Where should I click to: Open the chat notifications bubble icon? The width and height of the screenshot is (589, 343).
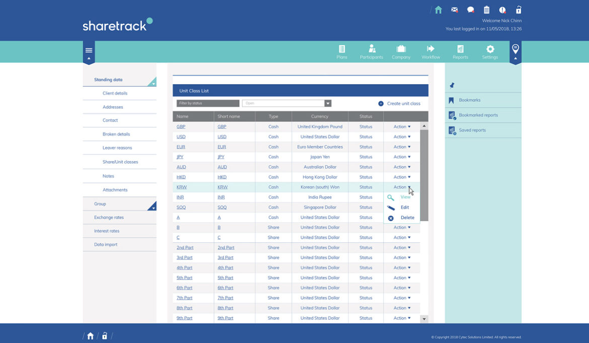[469, 9]
